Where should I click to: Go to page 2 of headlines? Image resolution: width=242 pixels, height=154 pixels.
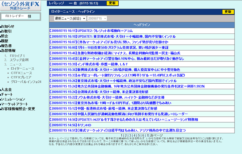126,135
